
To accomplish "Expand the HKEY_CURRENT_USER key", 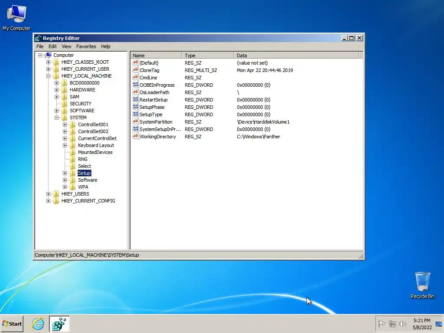I will click(x=48, y=69).
